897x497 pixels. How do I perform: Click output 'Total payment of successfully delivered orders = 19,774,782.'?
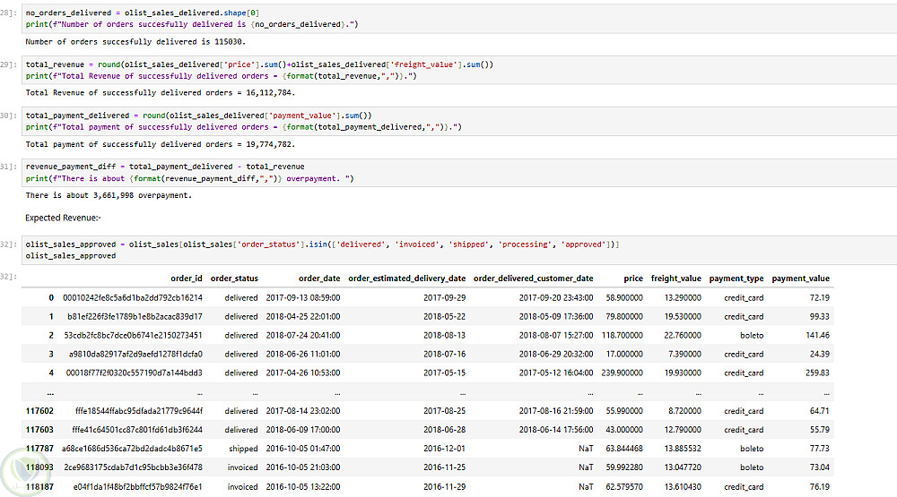(161, 144)
